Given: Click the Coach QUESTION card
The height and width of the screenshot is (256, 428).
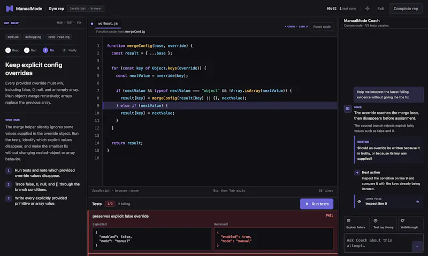Looking at the screenshot, I should [389, 150].
